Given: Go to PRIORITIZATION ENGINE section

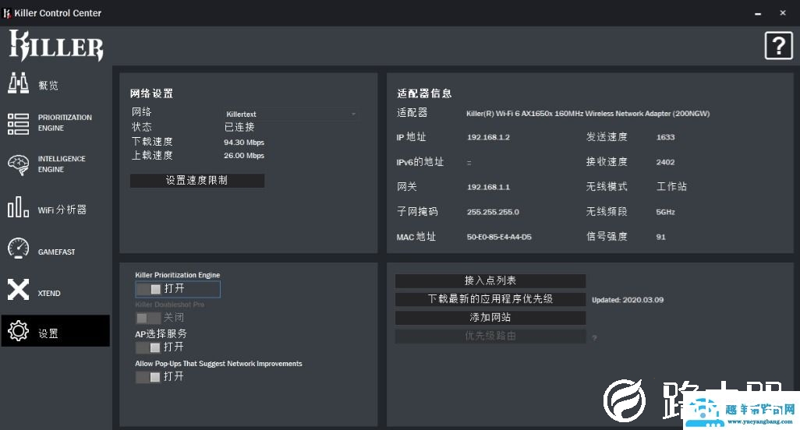Looking at the screenshot, I should 65,123.
